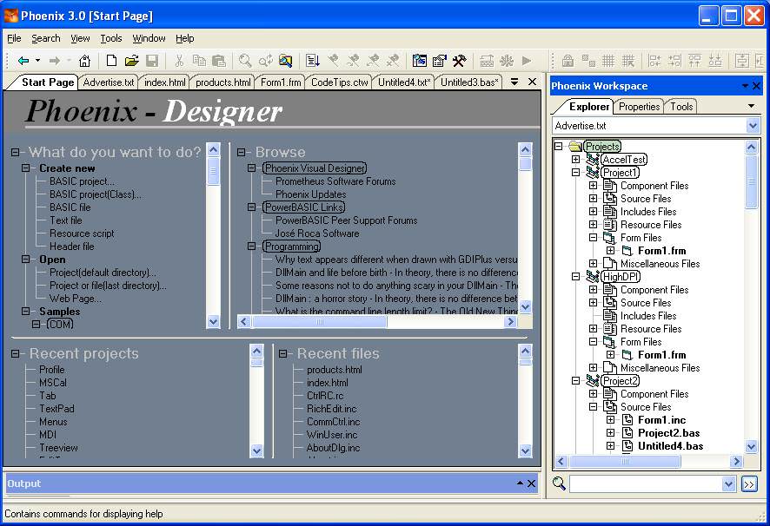Click the Find in Files icon
The width and height of the screenshot is (770, 526).
(285, 61)
